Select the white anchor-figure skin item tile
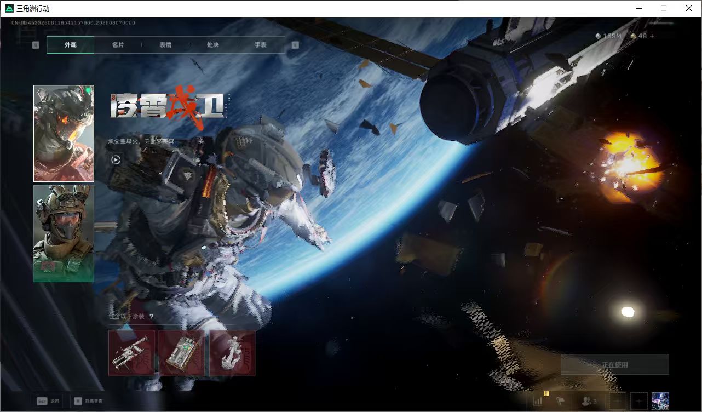 point(232,353)
